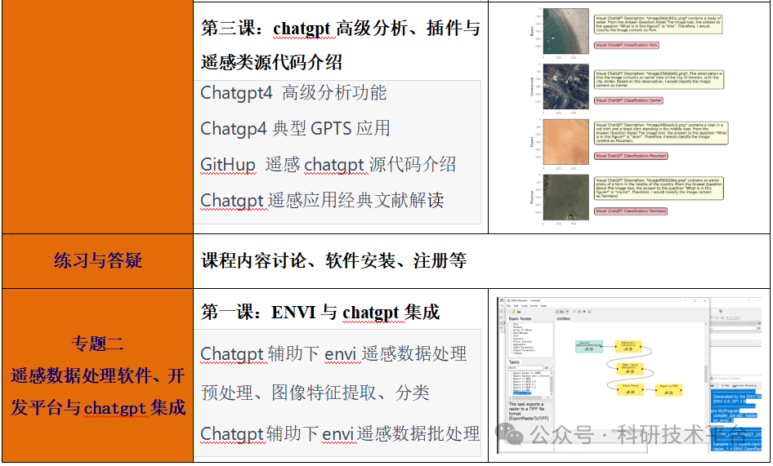Screen dimensions: 773x466
Task: Click the Beach image description box
Action: tap(658, 24)
